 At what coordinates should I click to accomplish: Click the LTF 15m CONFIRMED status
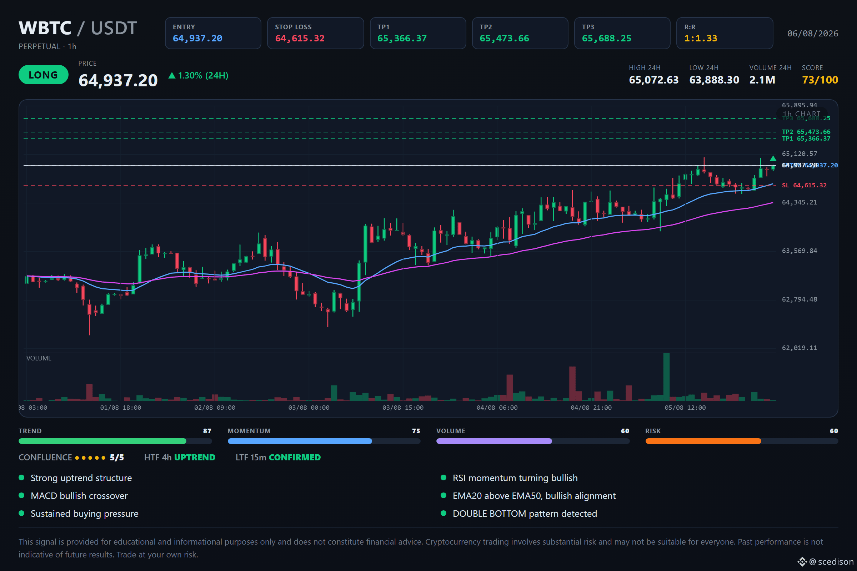(x=278, y=458)
